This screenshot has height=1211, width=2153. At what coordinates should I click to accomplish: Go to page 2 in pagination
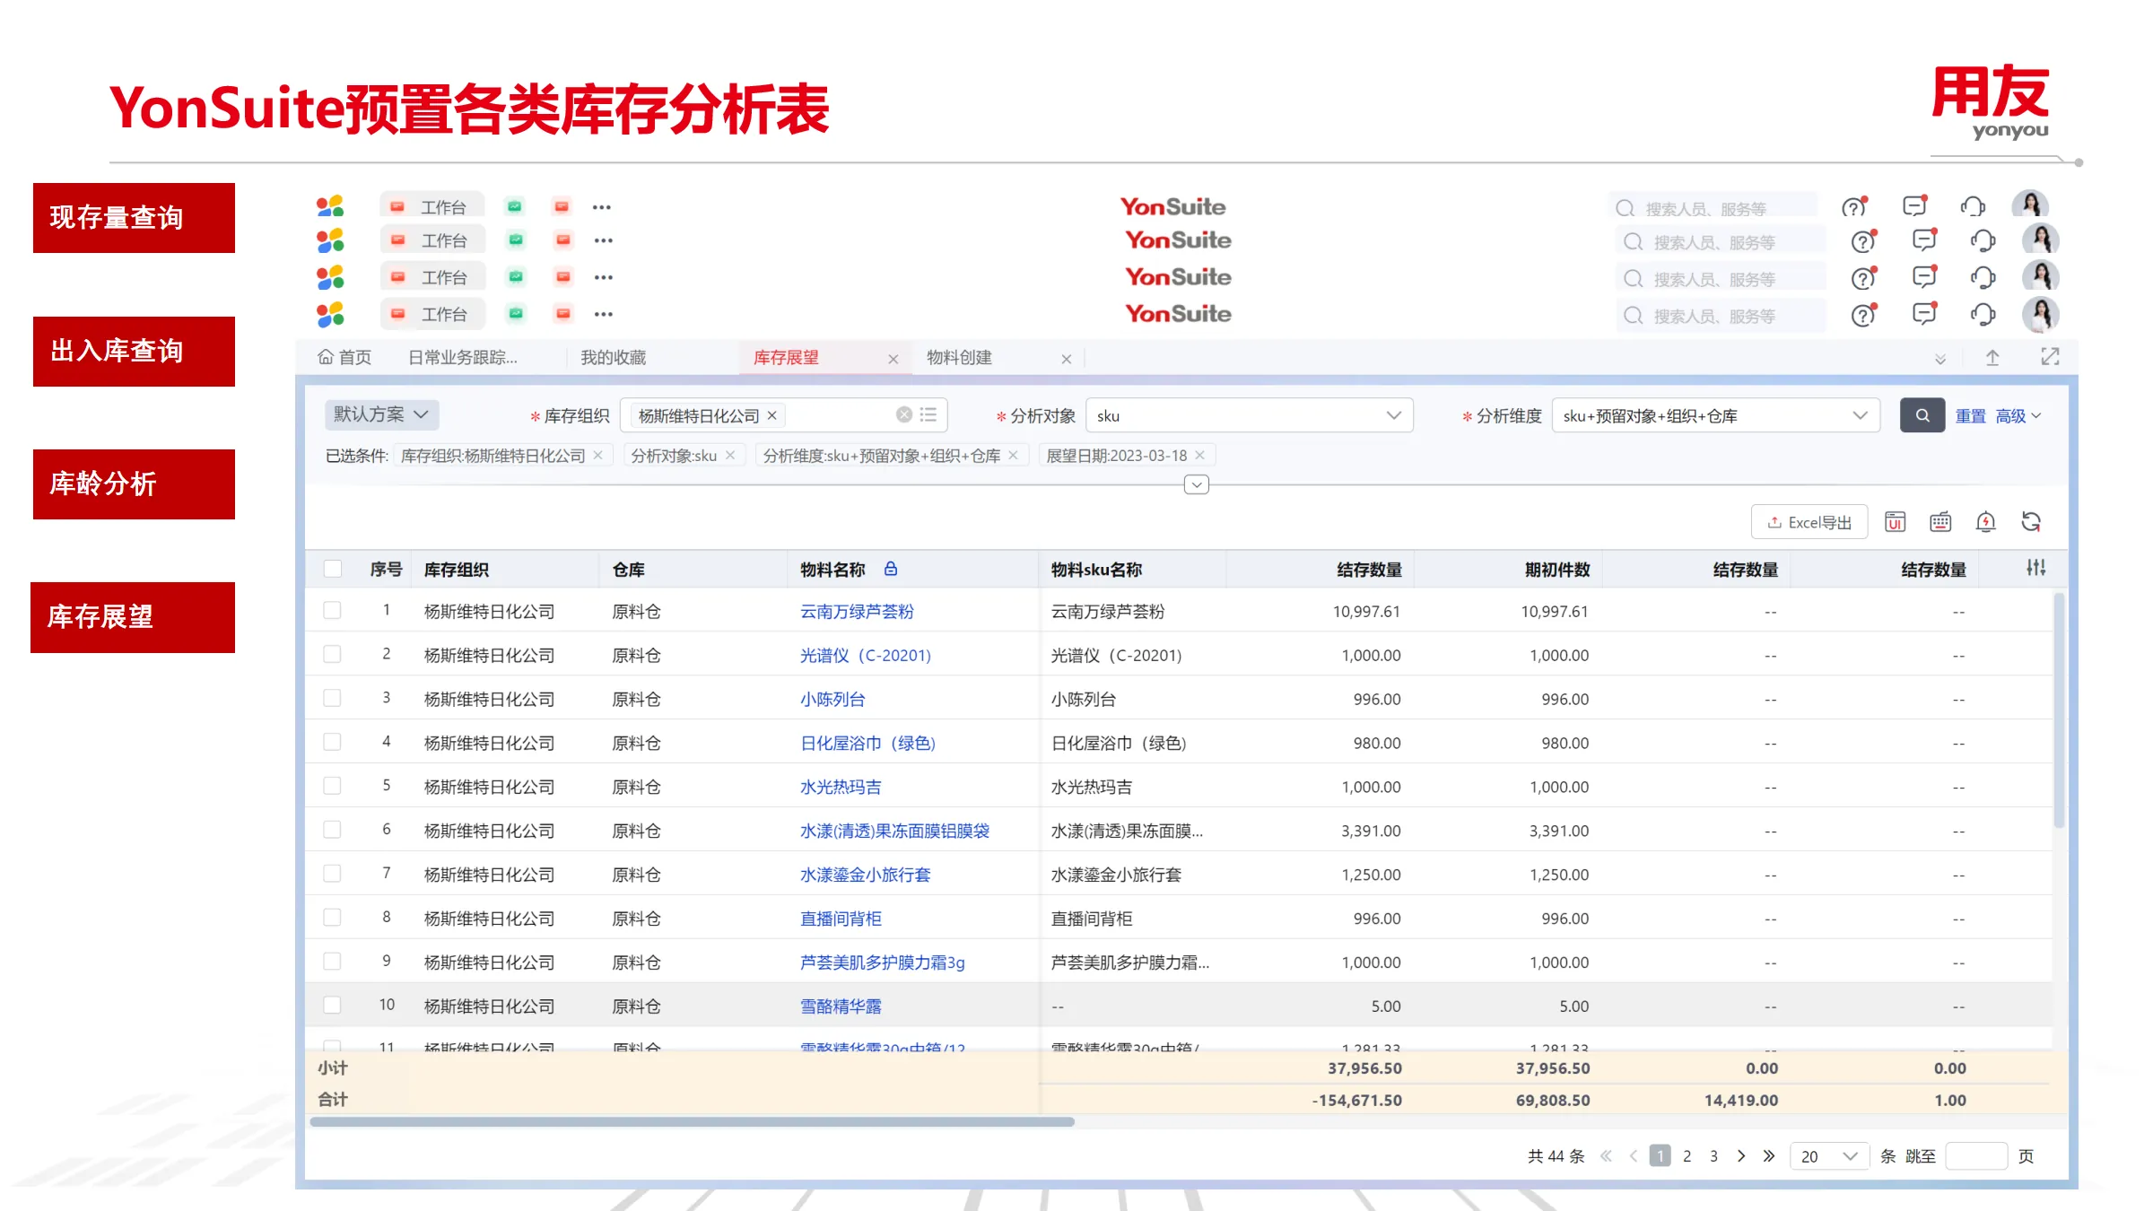pyautogui.click(x=1687, y=1155)
